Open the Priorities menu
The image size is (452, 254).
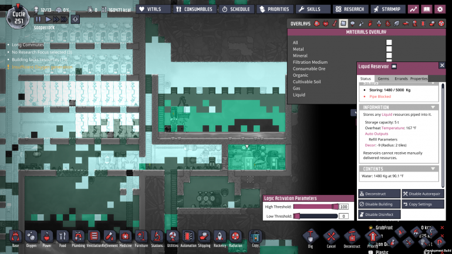[x=275, y=9]
